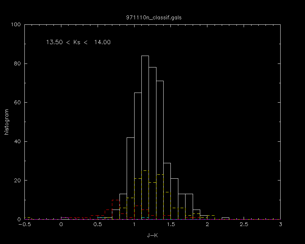Click the label 13.50 < Ks < 14.00

click(x=78, y=42)
